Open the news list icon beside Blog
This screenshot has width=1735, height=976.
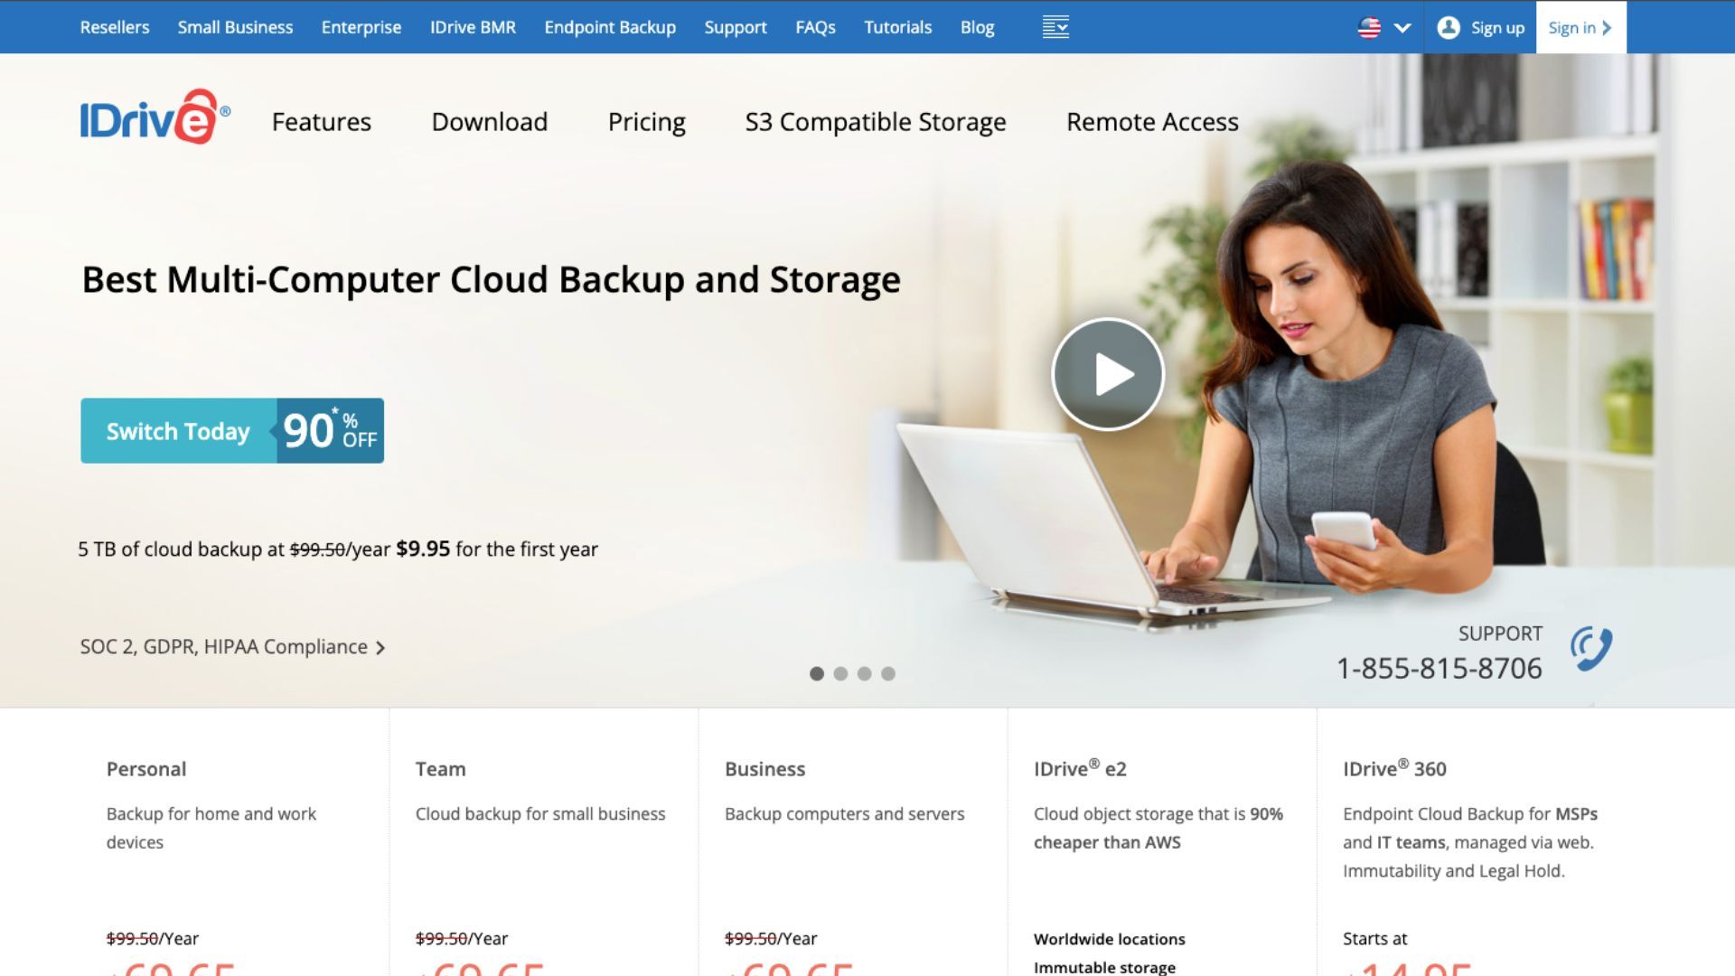(x=1055, y=27)
